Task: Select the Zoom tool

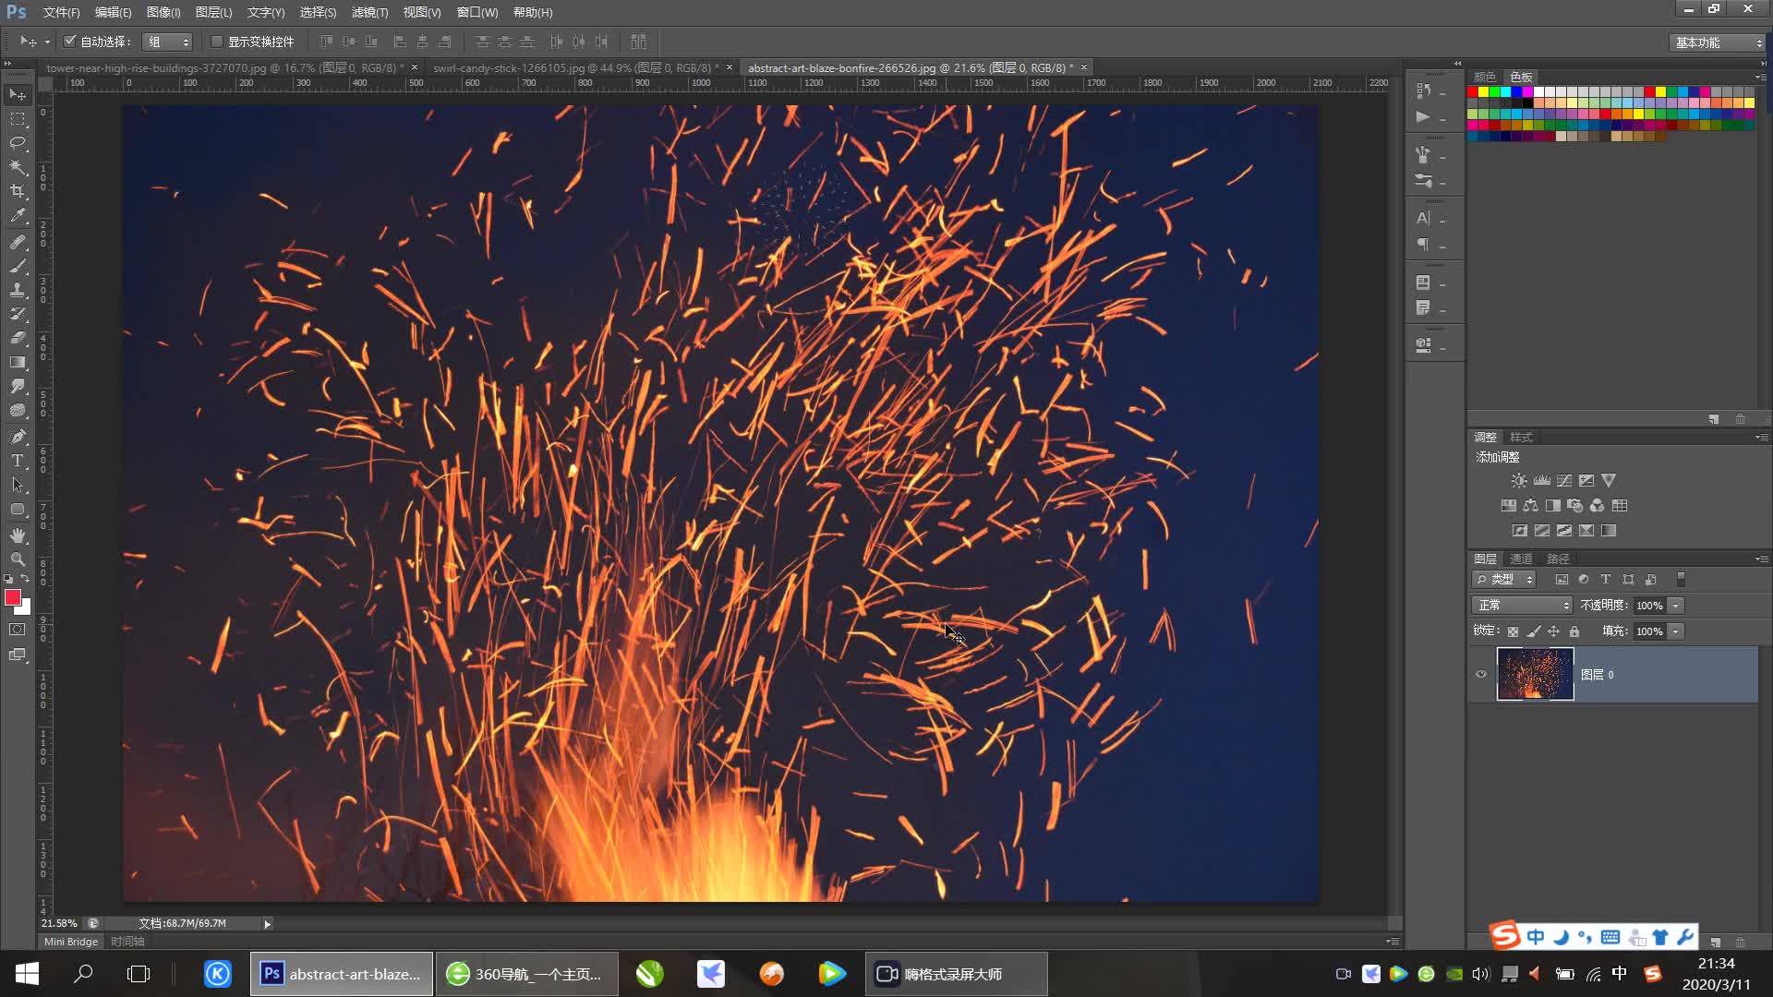Action: click(x=18, y=559)
